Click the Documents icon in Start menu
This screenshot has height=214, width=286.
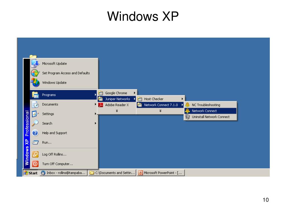coord(35,104)
